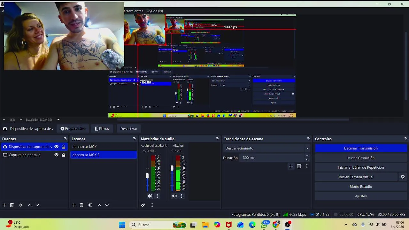This screenshot has height=230, width=409.
Task: Open Propiedades for selected source
Action: tap(73, 129)
